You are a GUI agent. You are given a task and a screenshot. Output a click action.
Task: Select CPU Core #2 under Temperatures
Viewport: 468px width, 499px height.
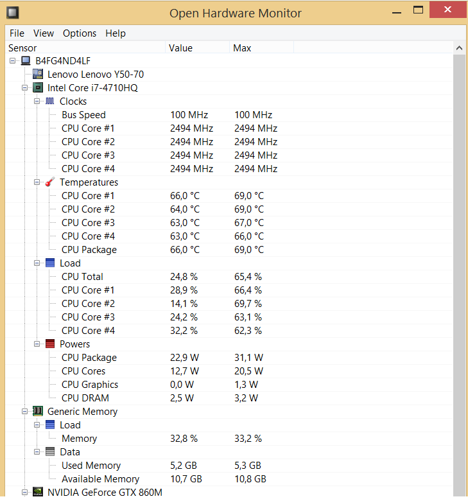point(229,209)
